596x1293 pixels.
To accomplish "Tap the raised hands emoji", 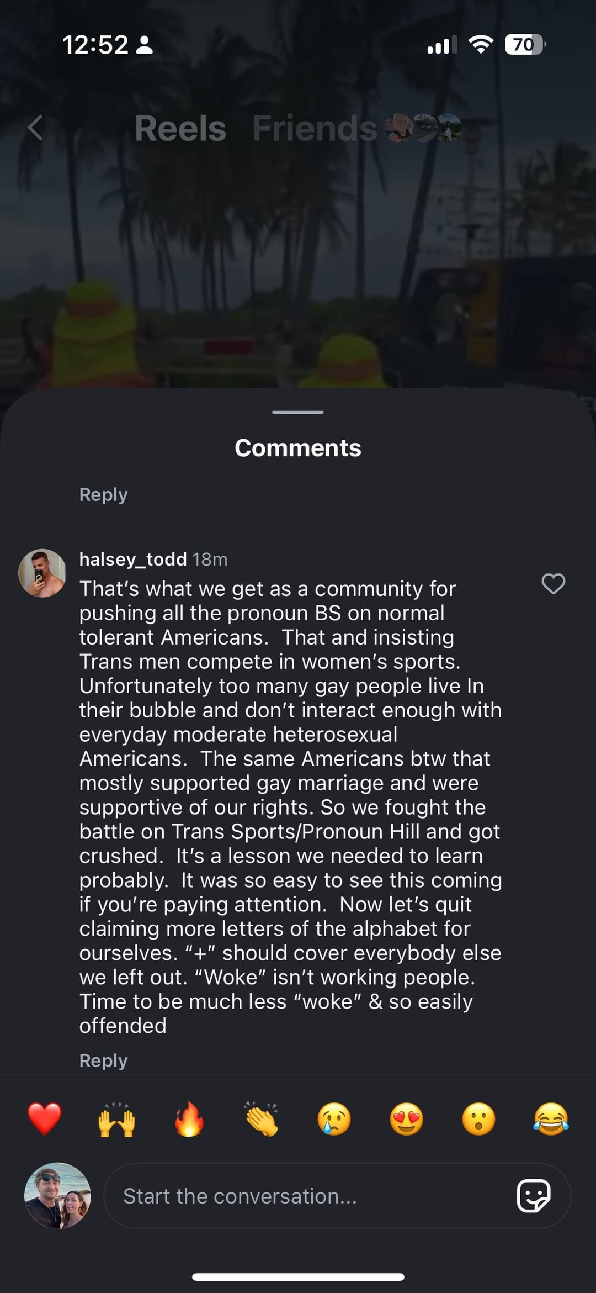I will 117,1119.
